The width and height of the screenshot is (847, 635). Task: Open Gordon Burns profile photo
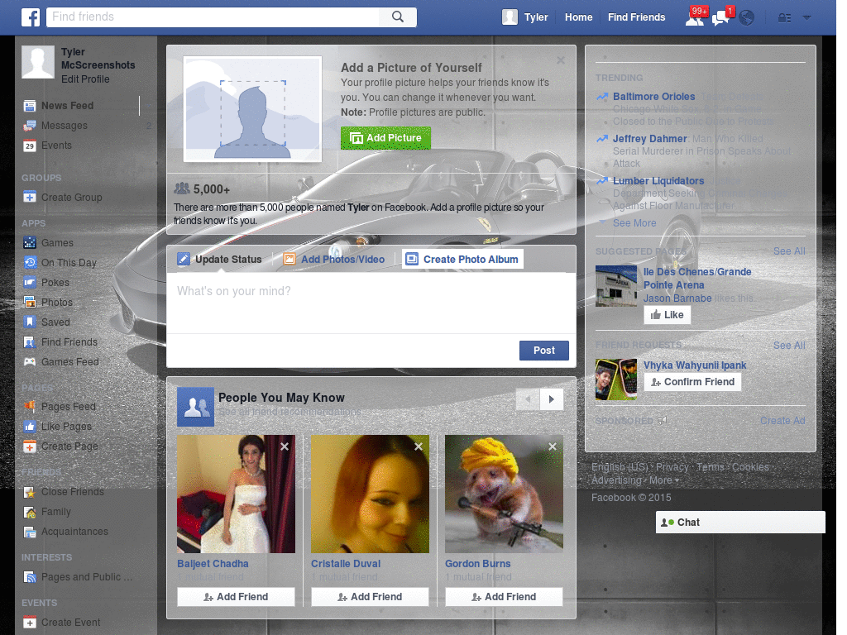click(504, 494)
